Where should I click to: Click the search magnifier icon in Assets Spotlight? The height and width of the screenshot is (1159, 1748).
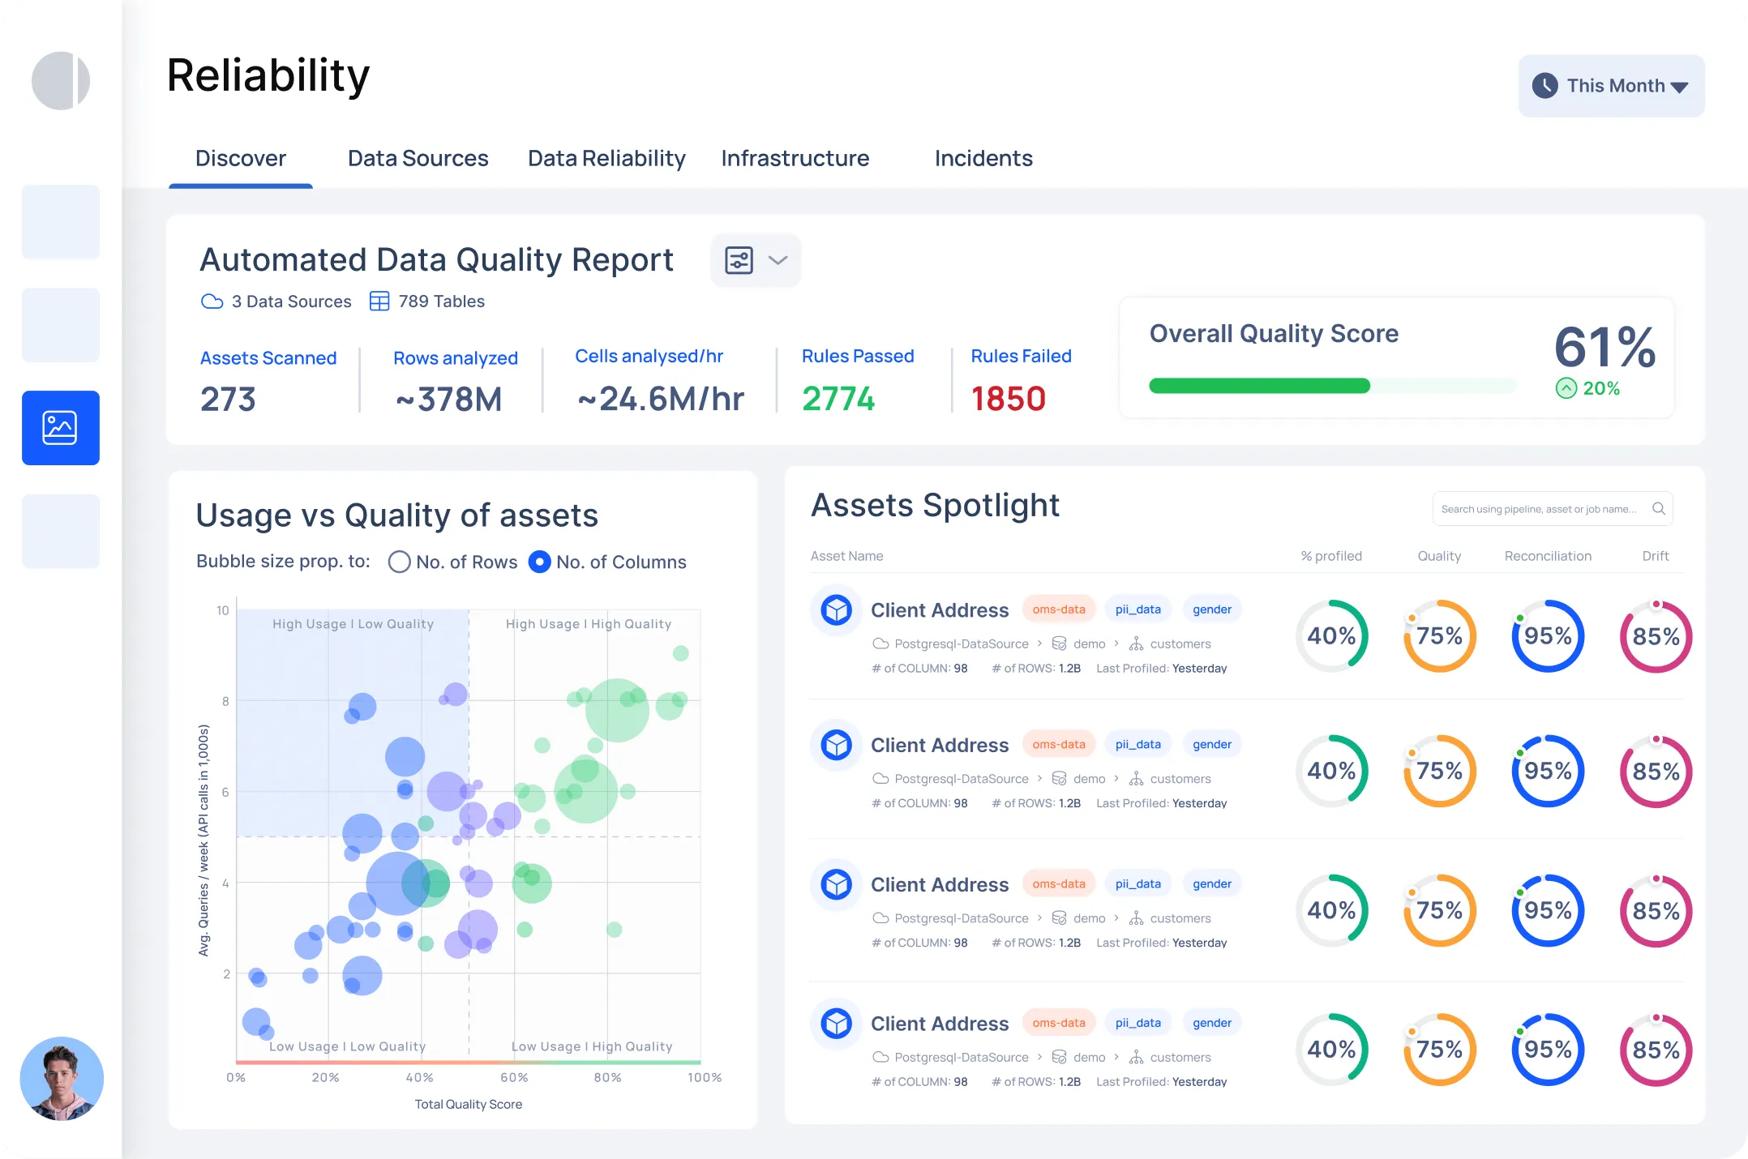(1659, 508)
